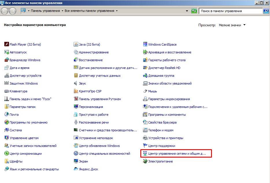270x183 pixels.
Task: Open the Яндекс.Диск icon
Action: click(x=76, y=169)
